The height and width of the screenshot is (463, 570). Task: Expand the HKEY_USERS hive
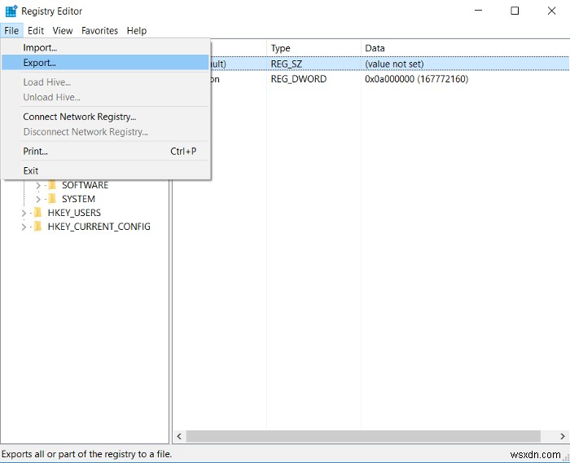24,213
